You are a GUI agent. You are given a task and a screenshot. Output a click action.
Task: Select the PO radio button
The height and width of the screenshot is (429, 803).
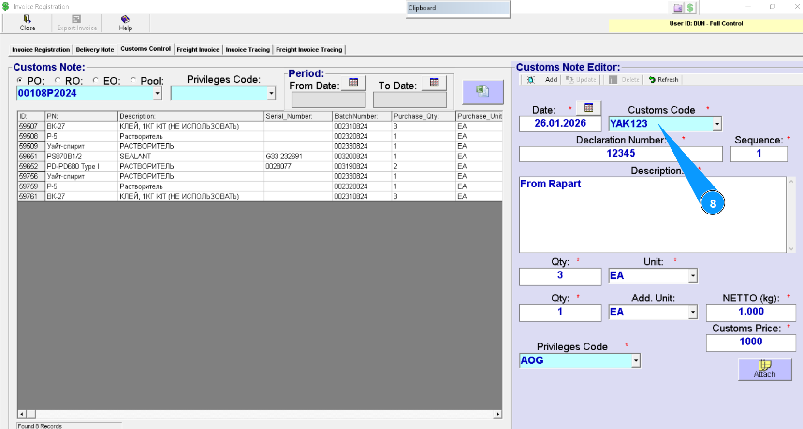tap(20, 80)
